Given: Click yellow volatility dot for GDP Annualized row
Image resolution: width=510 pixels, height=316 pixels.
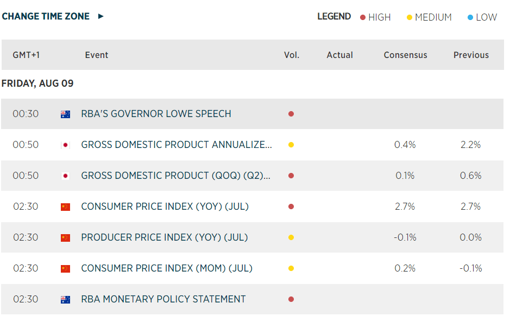Looking at the screenshot, I should 291,145.
